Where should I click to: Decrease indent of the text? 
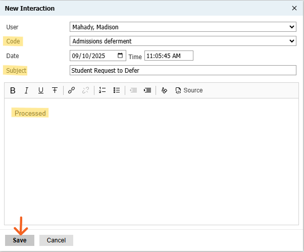point(133,90)
